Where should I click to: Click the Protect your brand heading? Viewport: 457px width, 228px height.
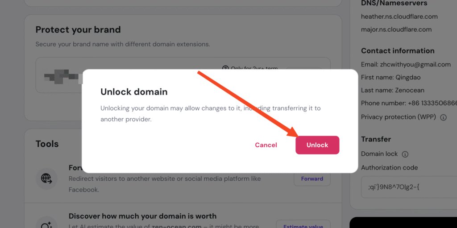[x=78, y=30]
